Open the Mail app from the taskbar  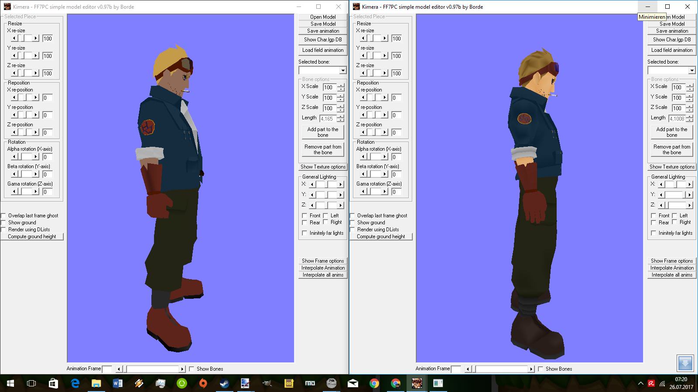352,383
